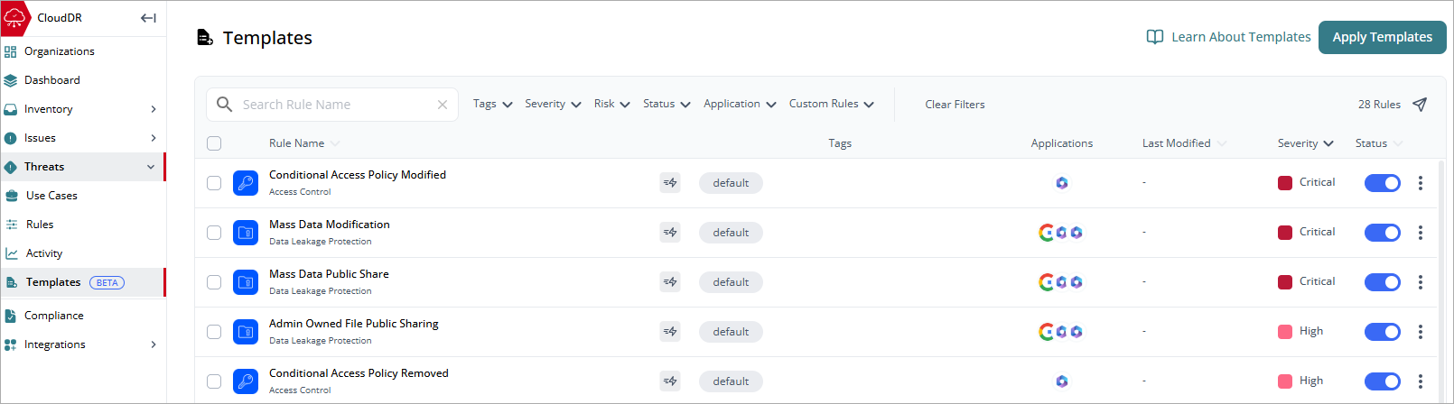
Task: Click the key icon for Conditional Access Policy Removed
Action: [246, 381]
